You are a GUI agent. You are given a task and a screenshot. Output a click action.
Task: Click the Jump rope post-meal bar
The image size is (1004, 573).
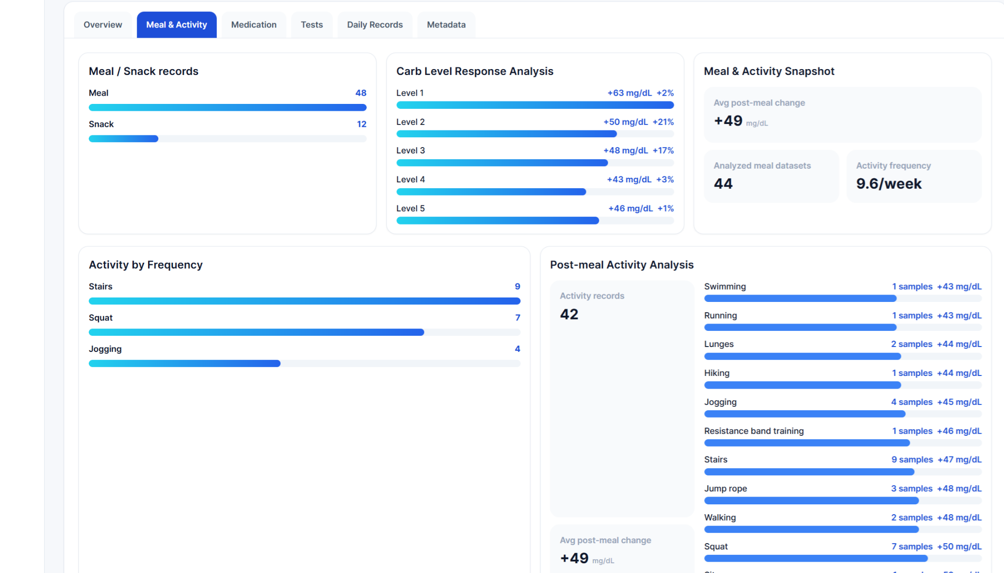click(843, 500)
